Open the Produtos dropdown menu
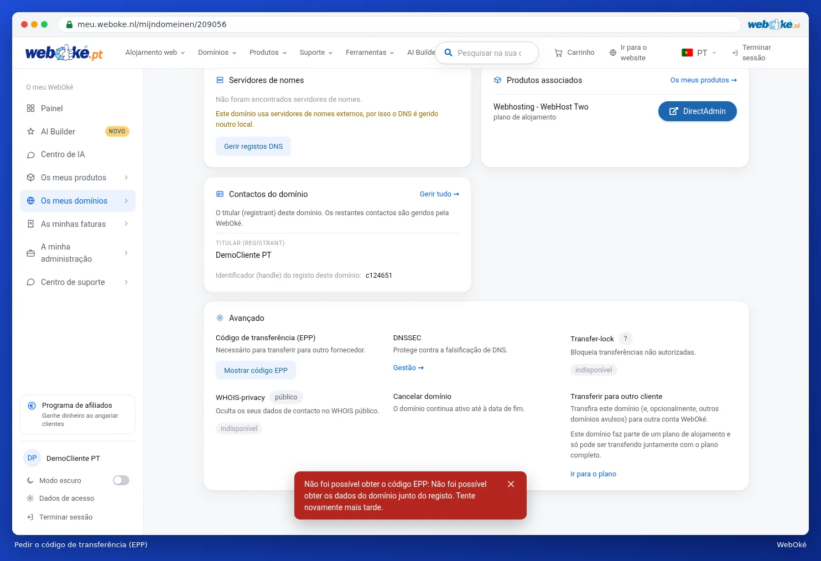This screenshot has height=561, width=821. click(x=268, y=53)
